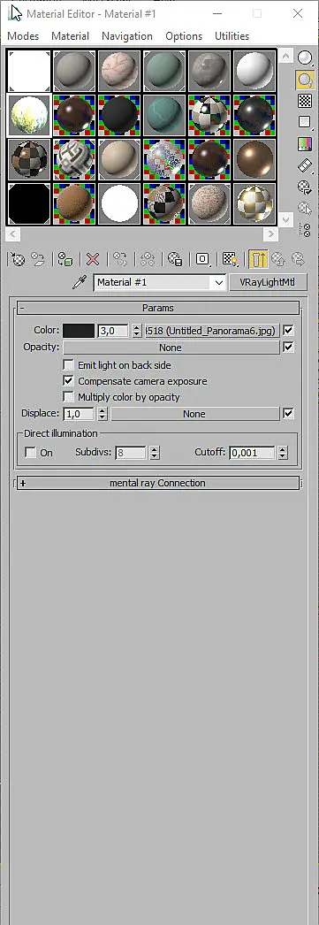
Task: Turn on Direct illumination On checkbox
Action: [31, 453]
